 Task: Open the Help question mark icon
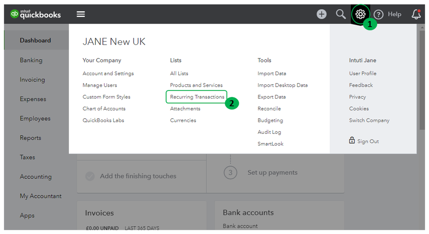click(378, 14)
